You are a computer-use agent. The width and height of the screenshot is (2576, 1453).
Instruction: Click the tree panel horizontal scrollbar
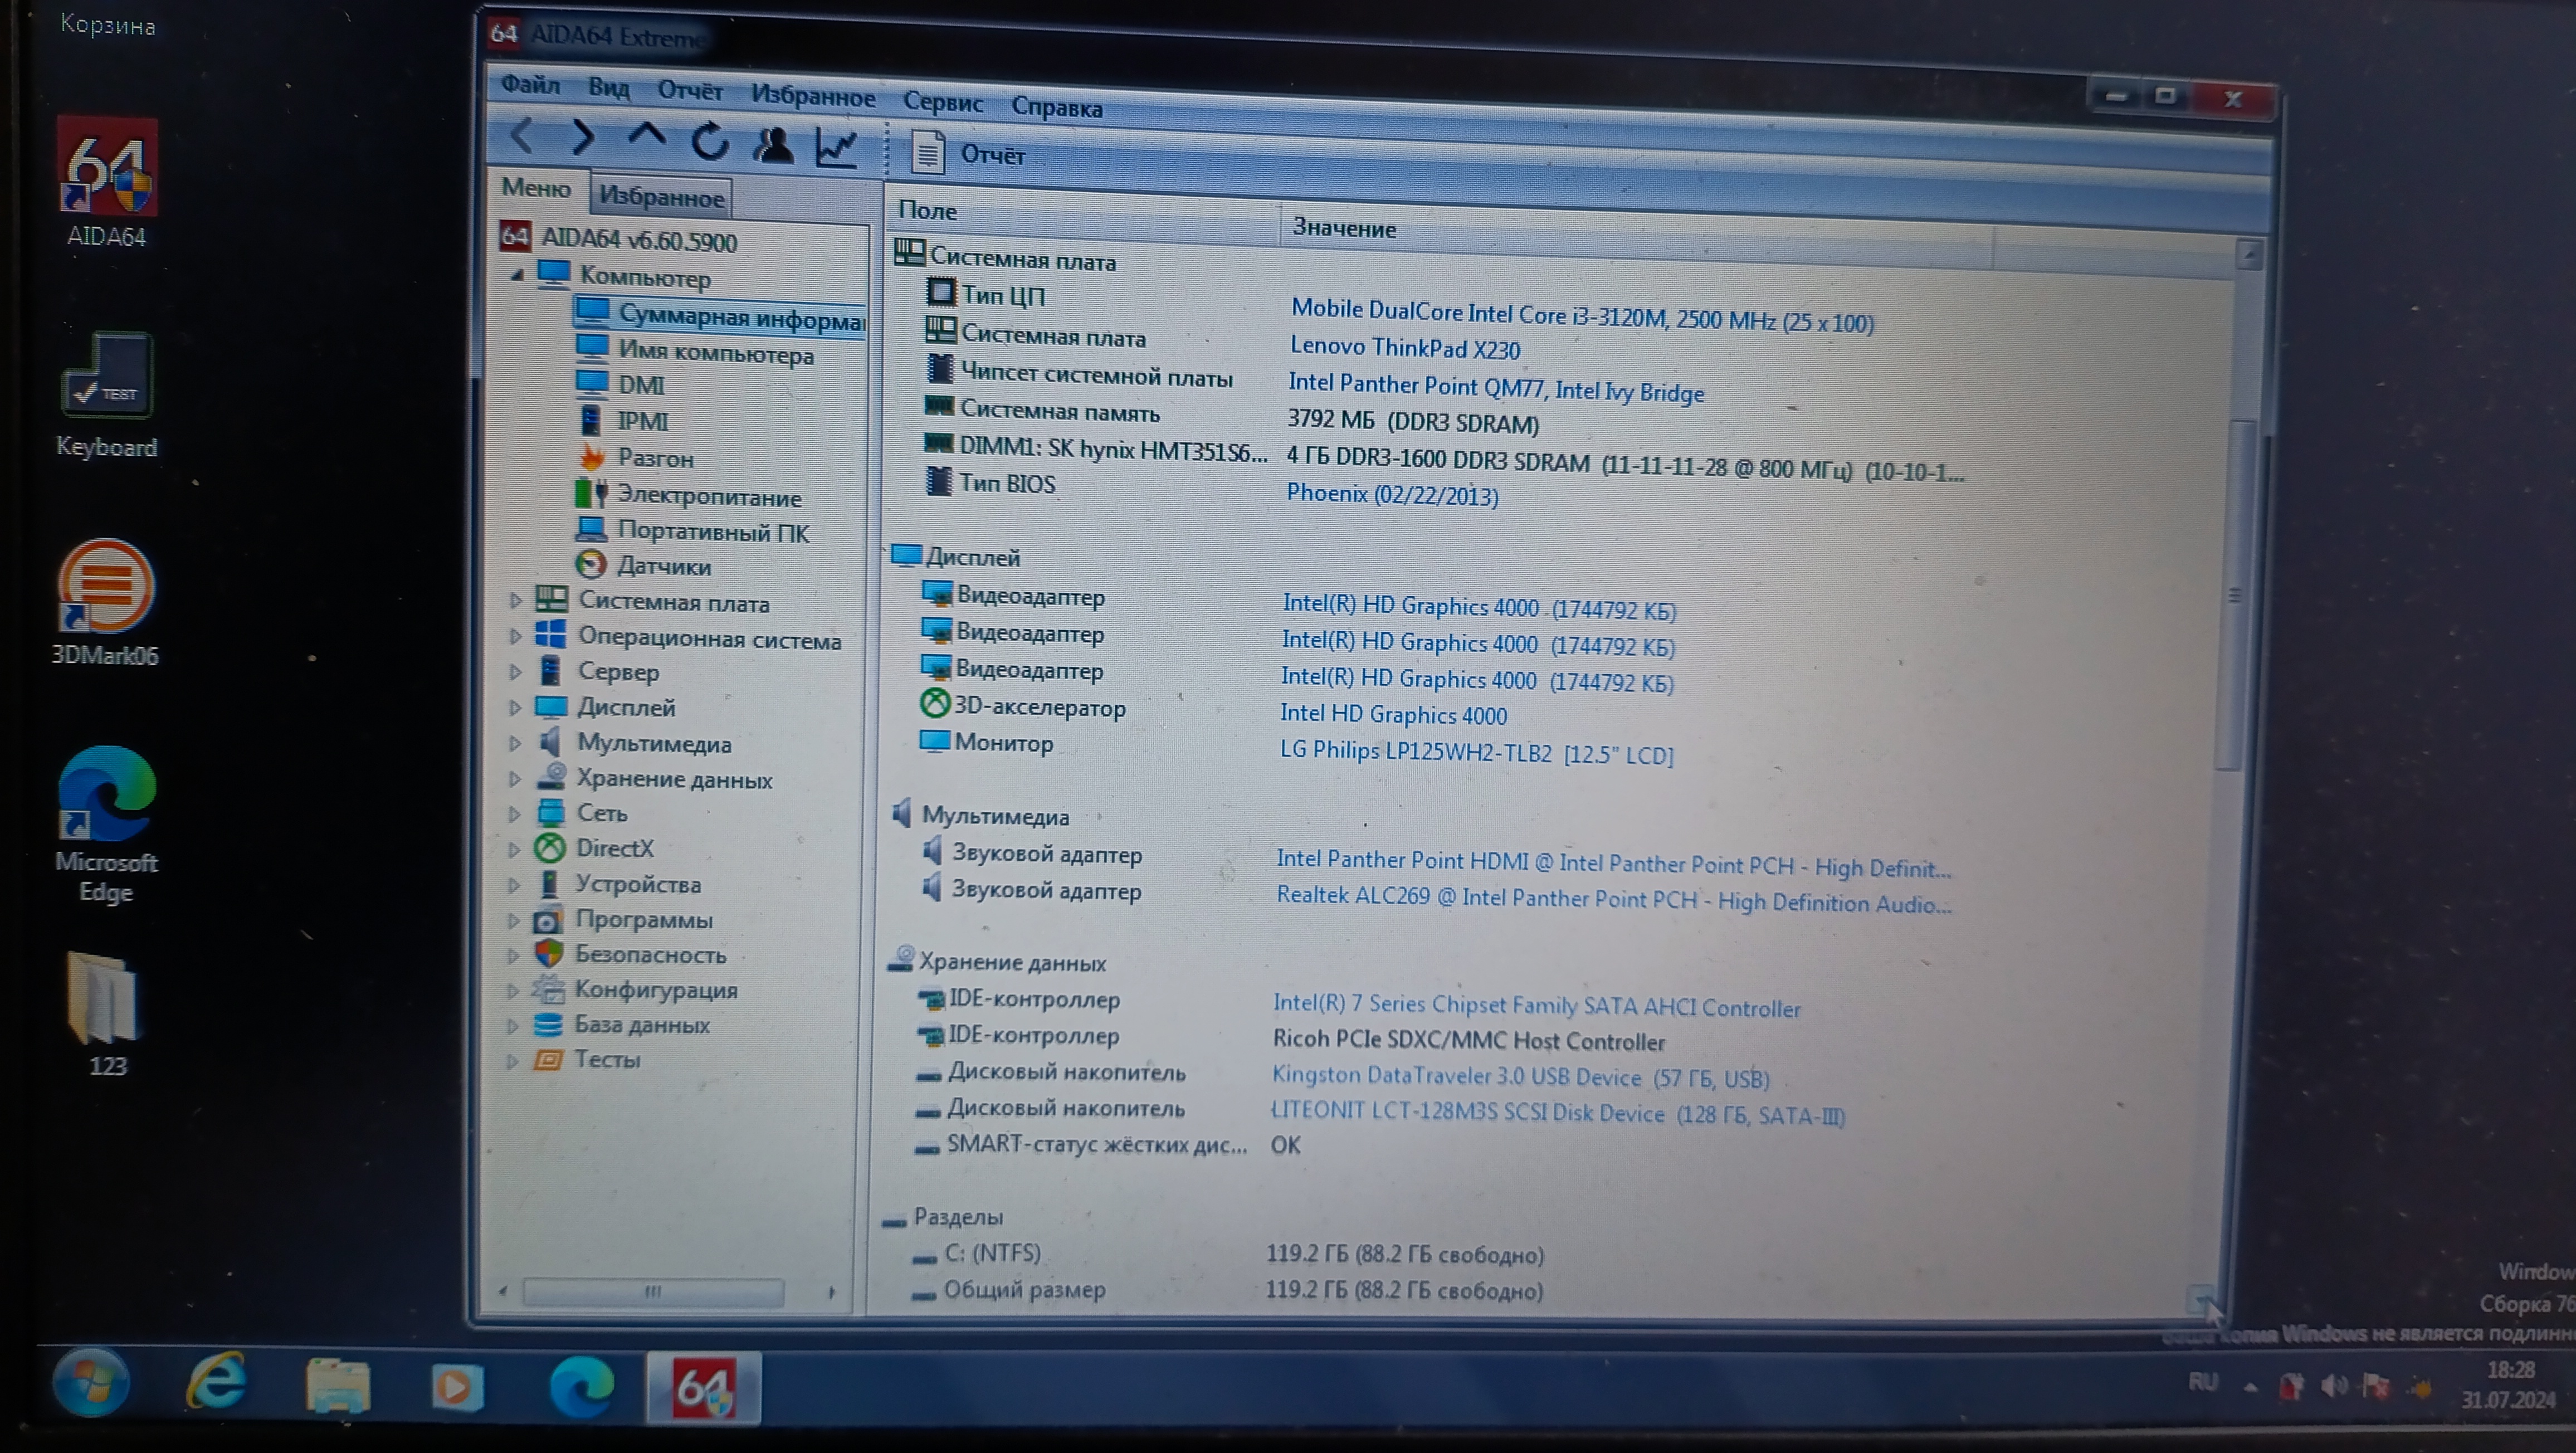(x=652, y=1291)
